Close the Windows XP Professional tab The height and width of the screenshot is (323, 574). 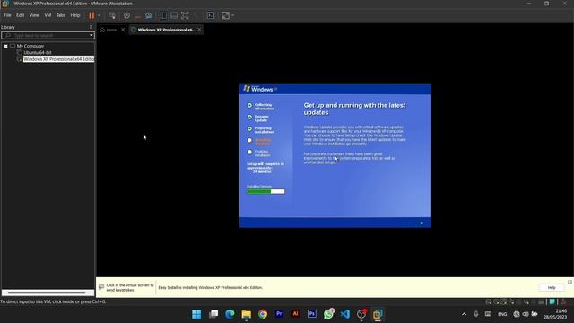click(199, 30)
